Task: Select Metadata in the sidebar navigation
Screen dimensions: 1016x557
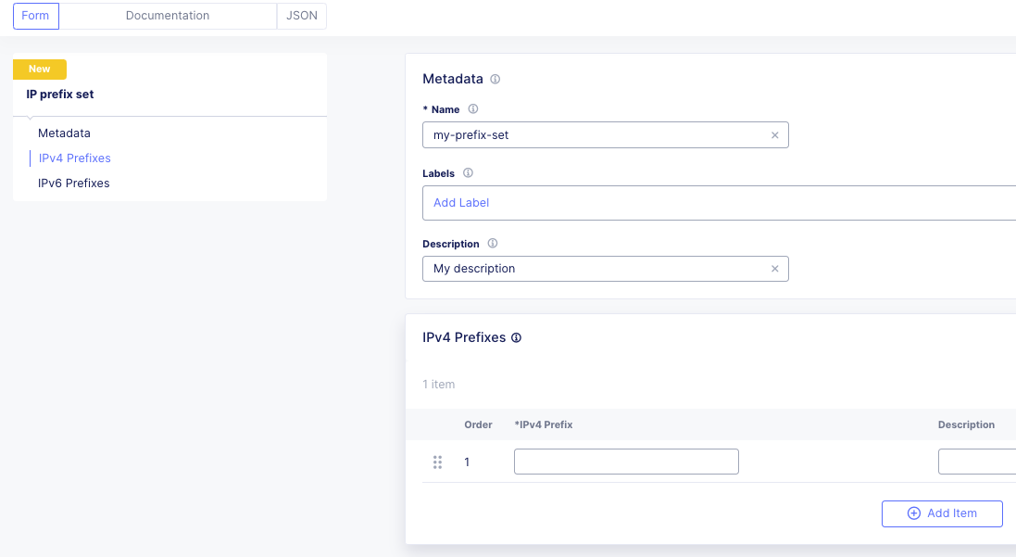Action: point(64,133)
